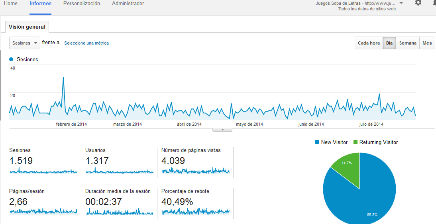Click the Seleccione una métrica link
Image resolution: width=436 pixels, height=224 pixels.
(x=86, y=43)
